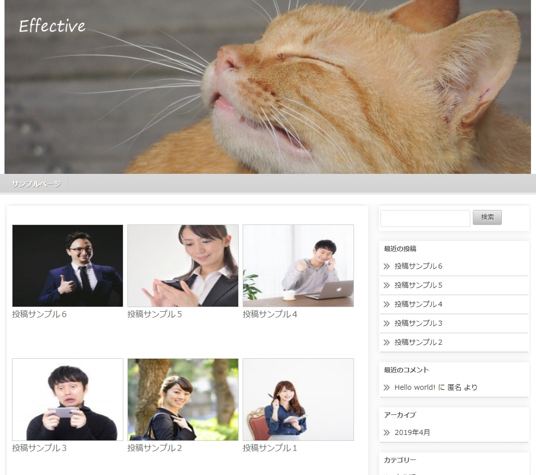Open 投稿サンプル5 in recent posts sidebar
Screen dimensions: 536x475
[x=418, y=285]
